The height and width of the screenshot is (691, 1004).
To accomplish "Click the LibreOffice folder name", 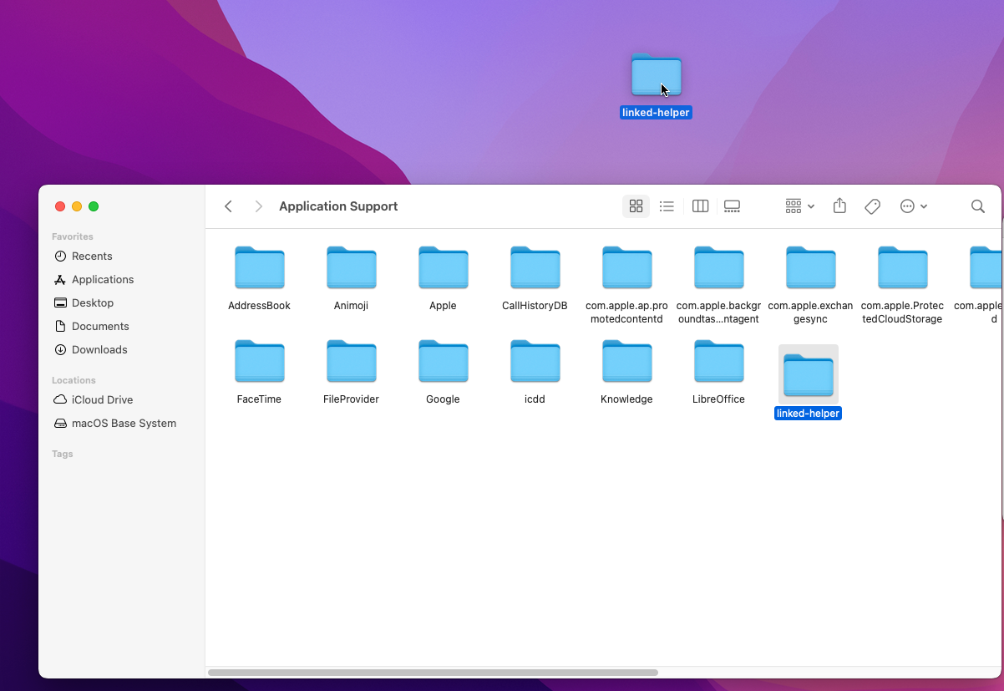I will pos(719,399).
